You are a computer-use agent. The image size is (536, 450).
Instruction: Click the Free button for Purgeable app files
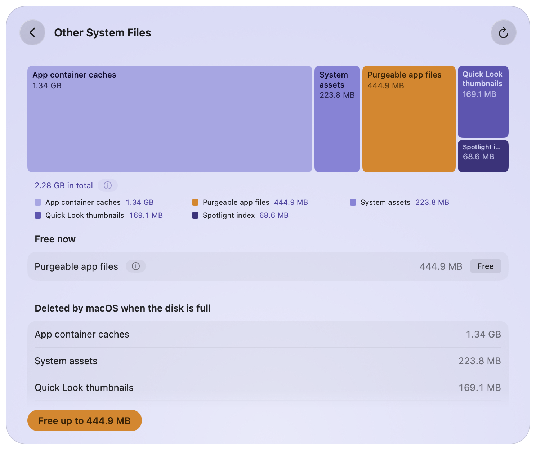486,266
